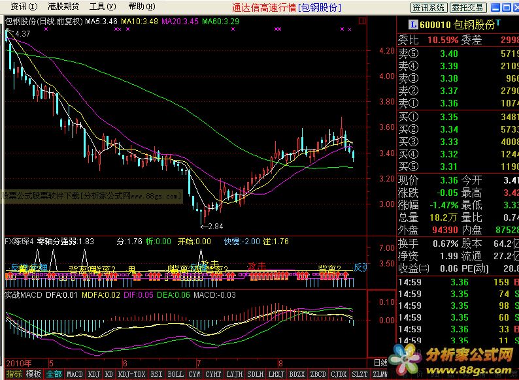Switch to the MACD indicator tab
519x380 pixels.
tap(75, 374)
